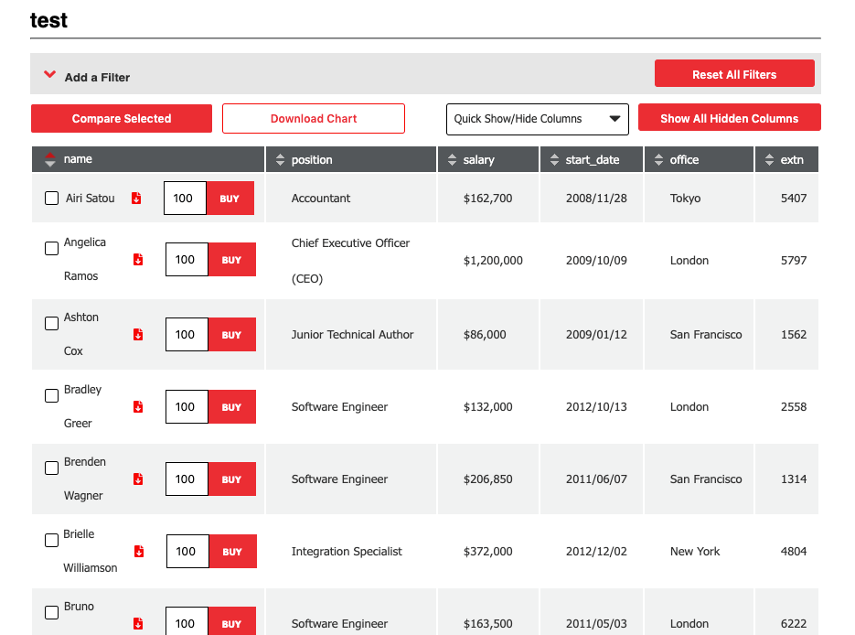Click the quantity field in Angelica Ramos's row
The width and height of the screenshot is (855, 635).
[186, 259]
